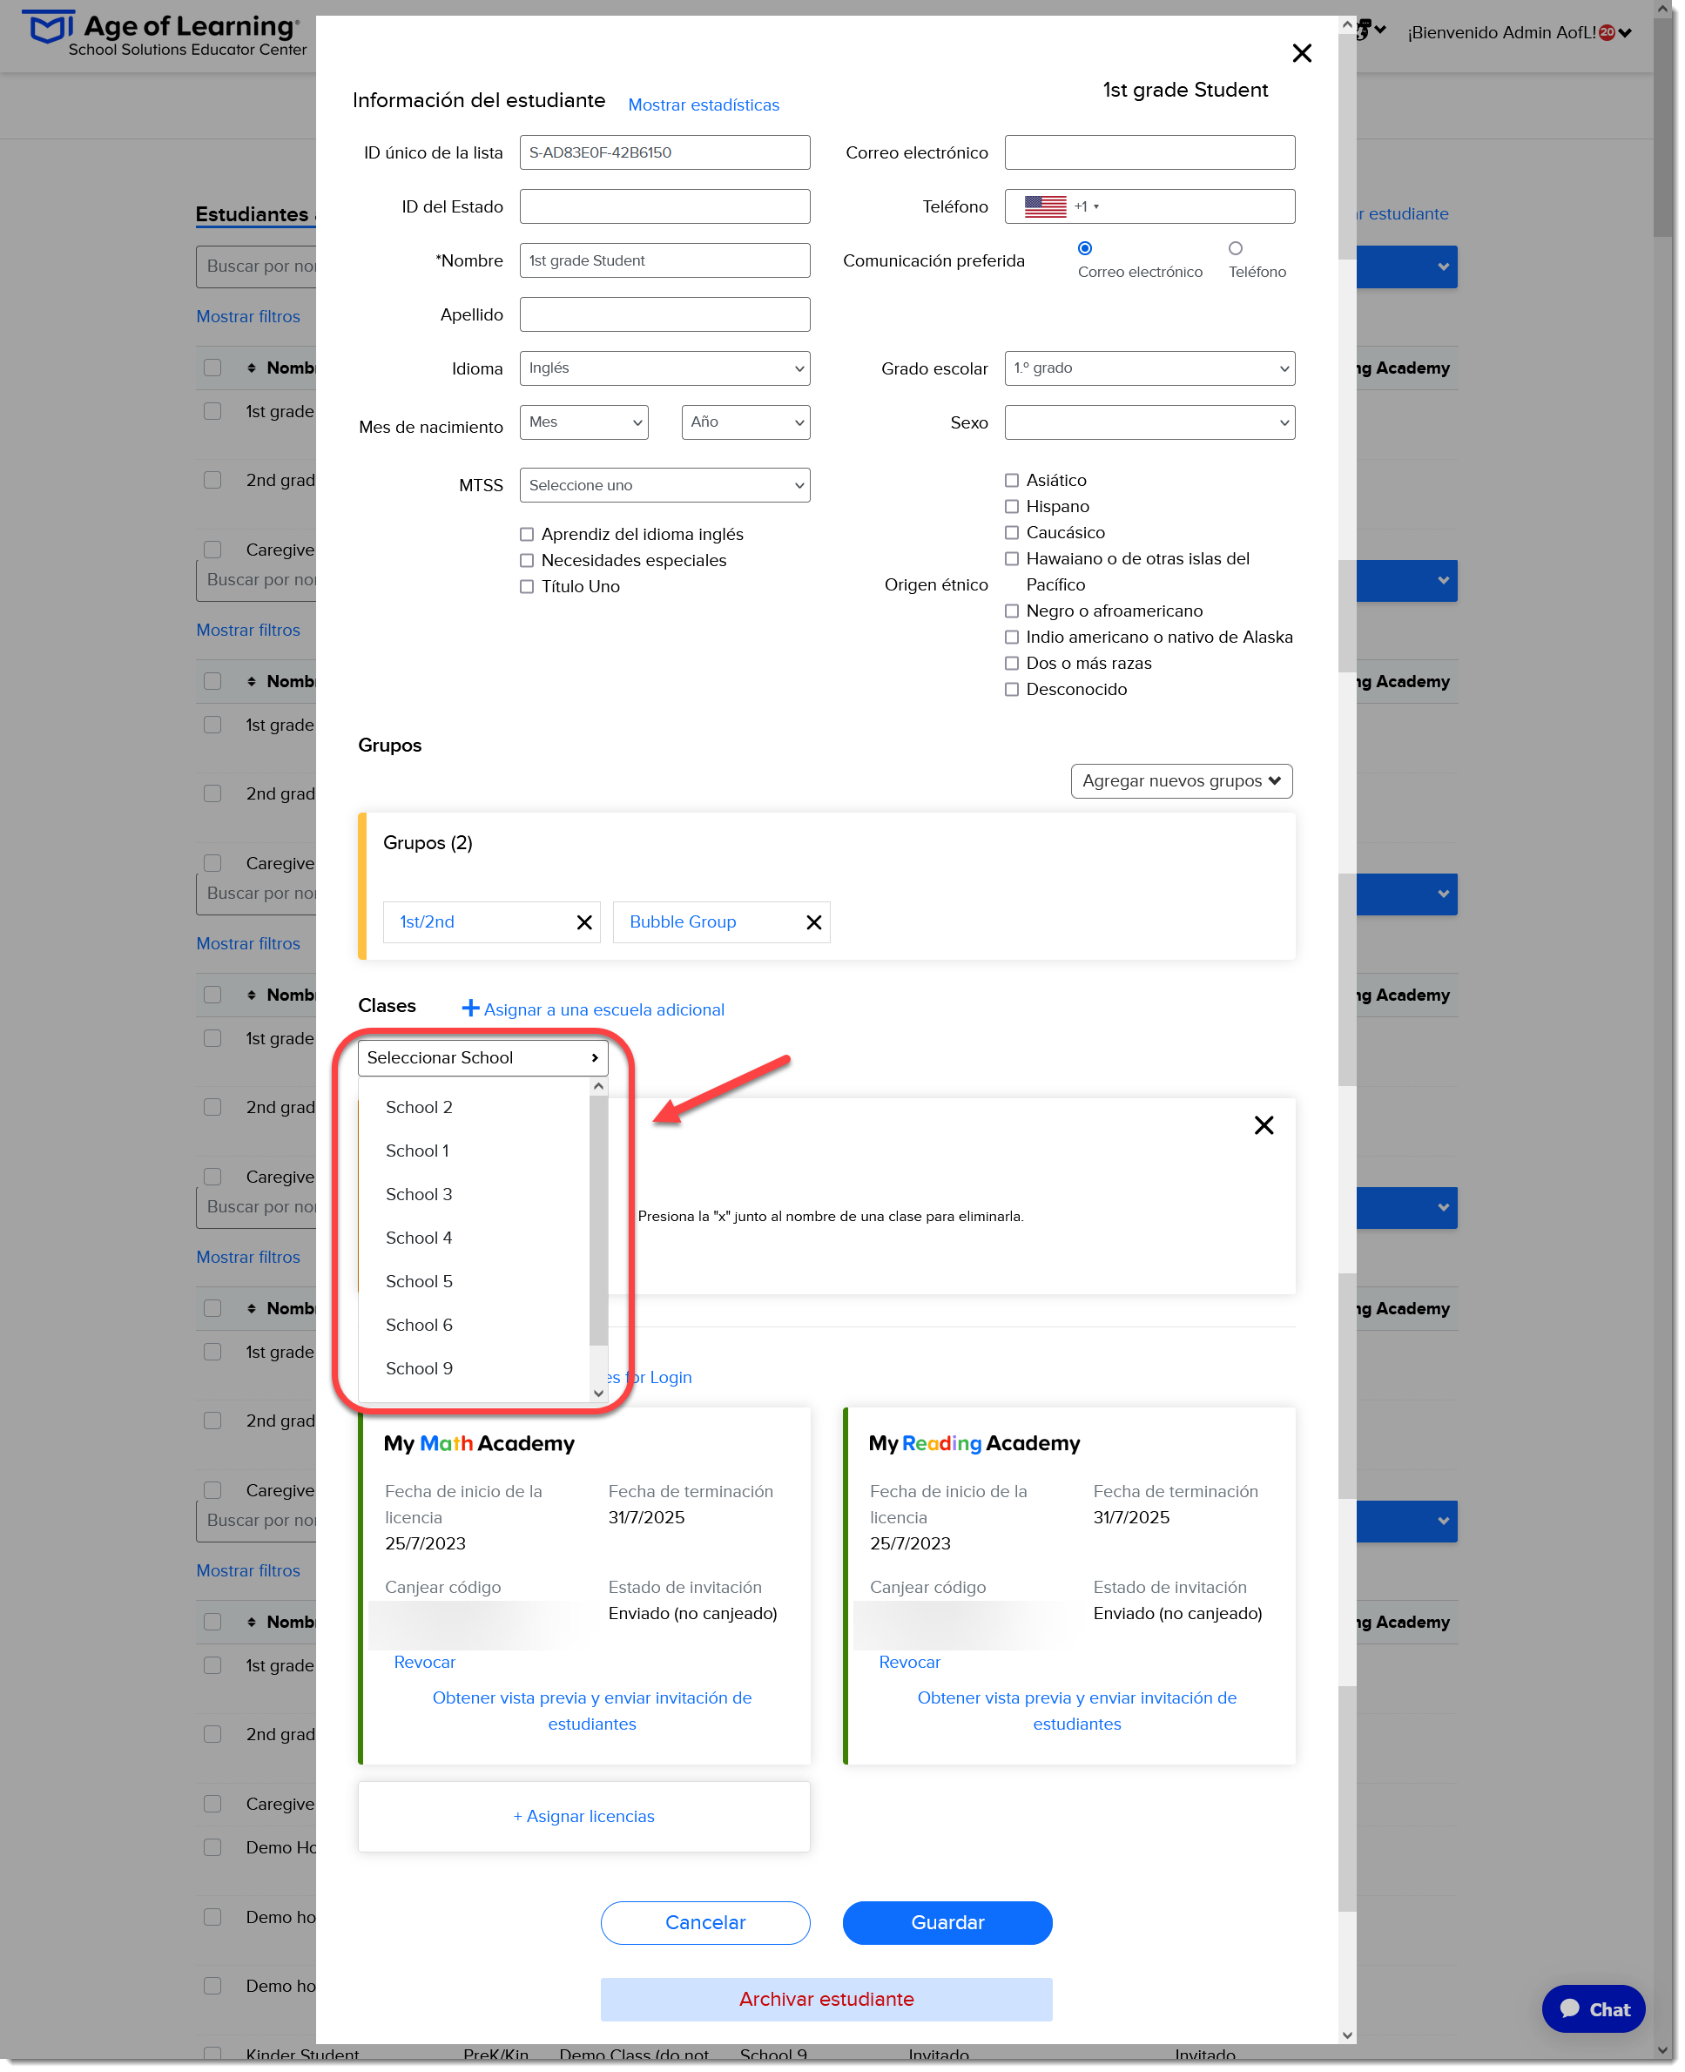Open the Chat bubble widget
1685x2072 pixels.
(1593, 2009)
